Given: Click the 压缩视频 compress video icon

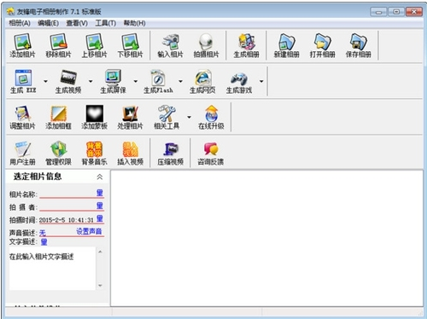Looking at the screenshot, I should coord(171,154).
